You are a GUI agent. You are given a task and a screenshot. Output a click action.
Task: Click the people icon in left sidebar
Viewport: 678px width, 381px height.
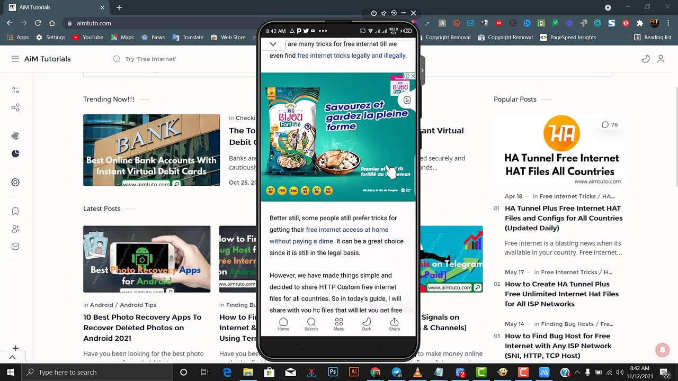[x=15, y=229]
